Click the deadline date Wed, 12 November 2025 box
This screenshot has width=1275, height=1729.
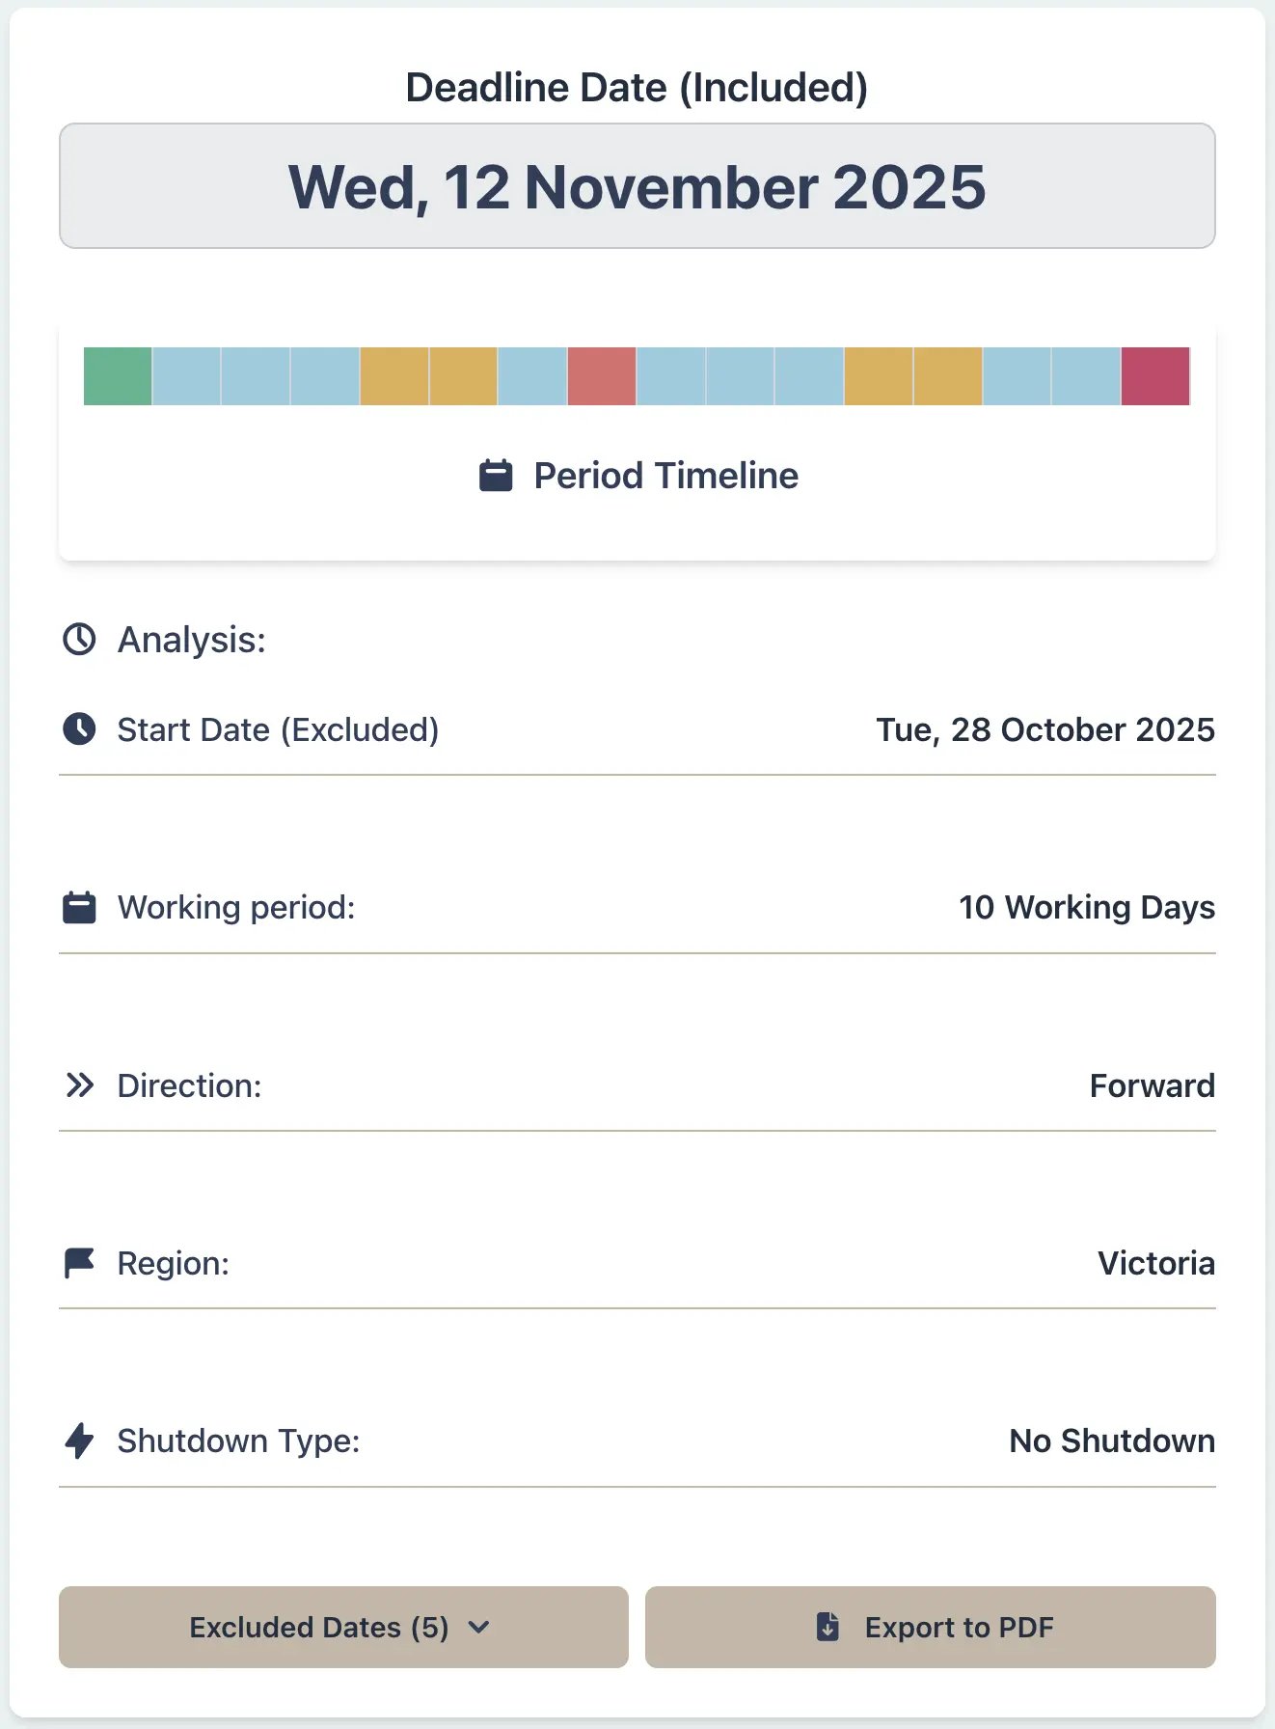coord(637,186)
